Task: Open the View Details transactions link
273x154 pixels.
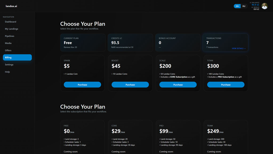Action: click(x=239, y=48)
